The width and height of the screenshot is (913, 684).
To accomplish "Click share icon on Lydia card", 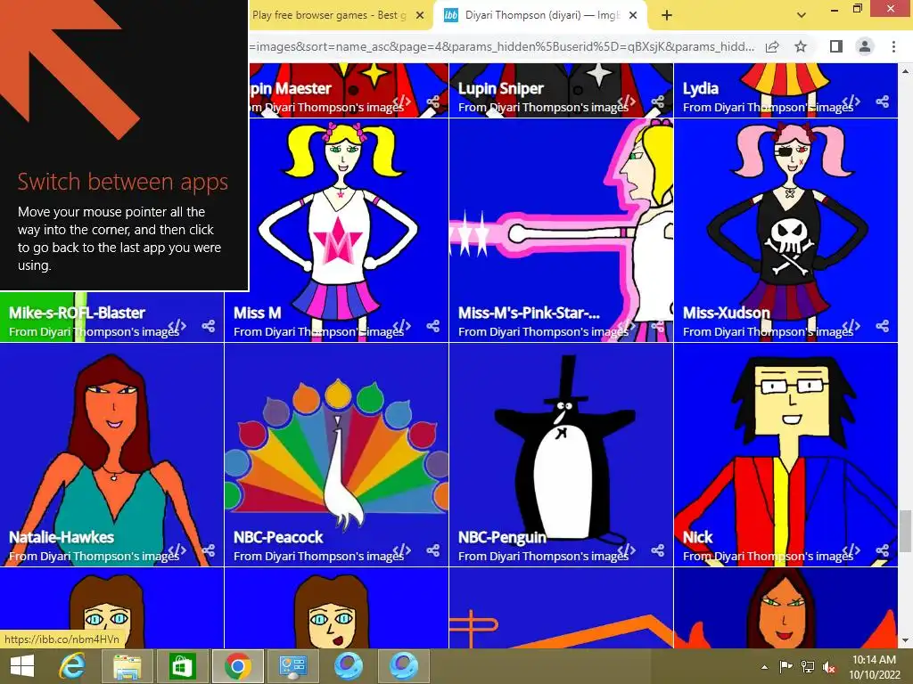I will pyautogui.click(x=882, y=102).
